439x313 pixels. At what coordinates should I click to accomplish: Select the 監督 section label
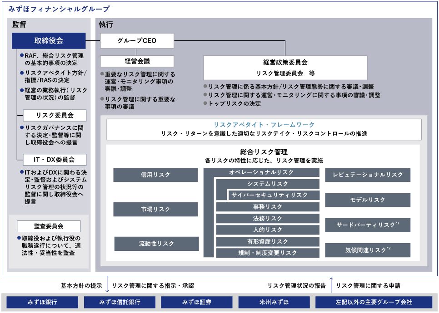click(20, 24)
